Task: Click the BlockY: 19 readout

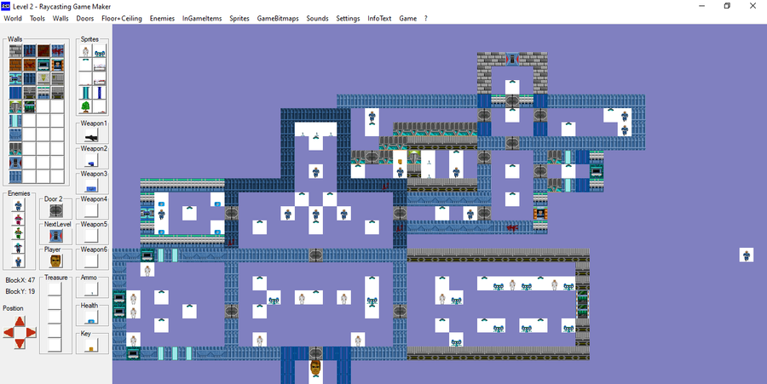Action: [20, 291]
